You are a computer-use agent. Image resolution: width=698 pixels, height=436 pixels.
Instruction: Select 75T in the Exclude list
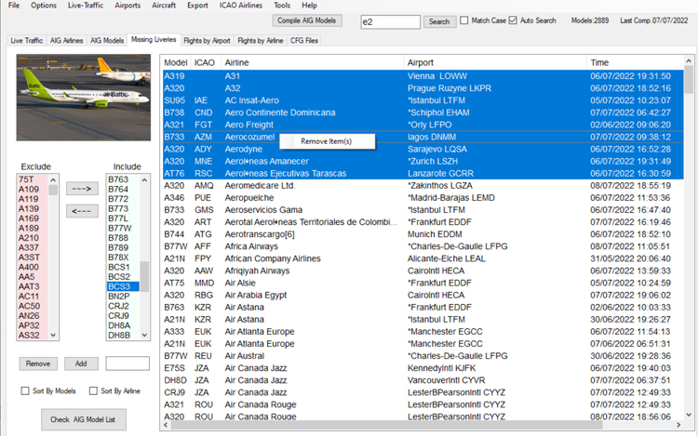point(33,179)
